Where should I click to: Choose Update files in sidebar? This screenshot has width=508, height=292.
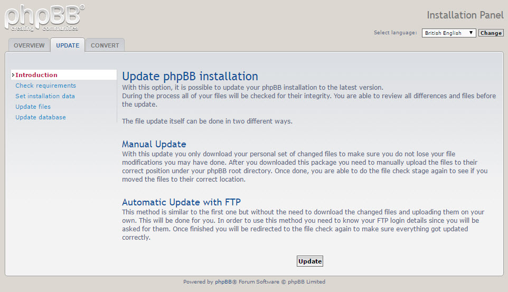click(33, 107)
